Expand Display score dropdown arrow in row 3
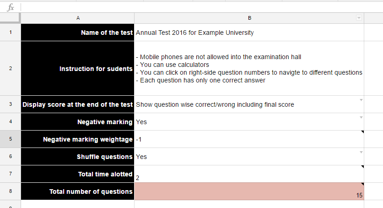The image size is (383, 208). point(361,100)
